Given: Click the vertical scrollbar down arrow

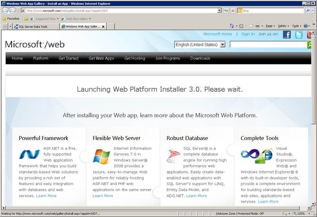Looking at the screenshot, I should pos(313,204).
